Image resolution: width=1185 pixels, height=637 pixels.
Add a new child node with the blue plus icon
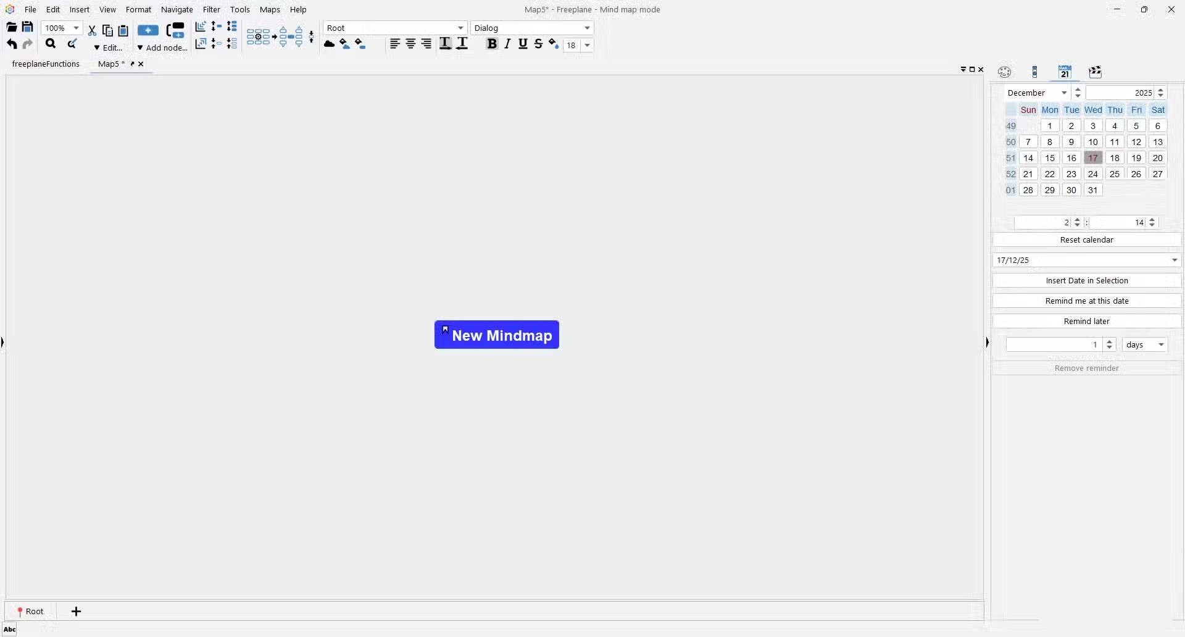point(148,30)
